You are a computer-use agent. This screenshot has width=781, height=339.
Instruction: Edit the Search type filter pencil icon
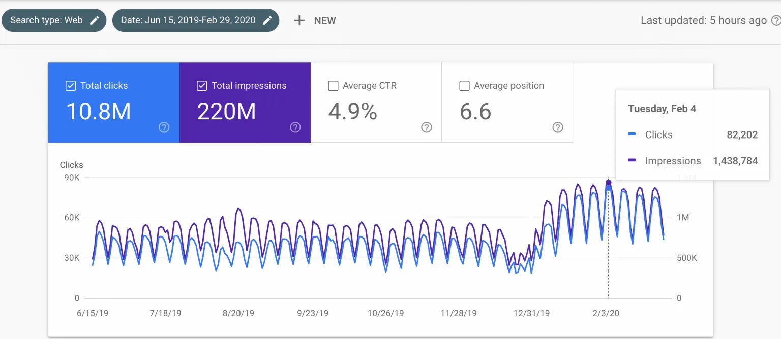coord(94,20)
